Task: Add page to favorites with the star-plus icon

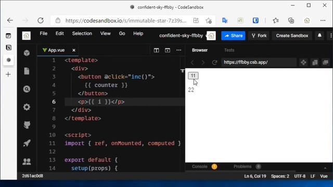Action: point(209,21)
